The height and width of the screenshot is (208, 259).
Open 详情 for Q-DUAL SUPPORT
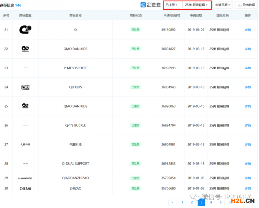[248, 164]
